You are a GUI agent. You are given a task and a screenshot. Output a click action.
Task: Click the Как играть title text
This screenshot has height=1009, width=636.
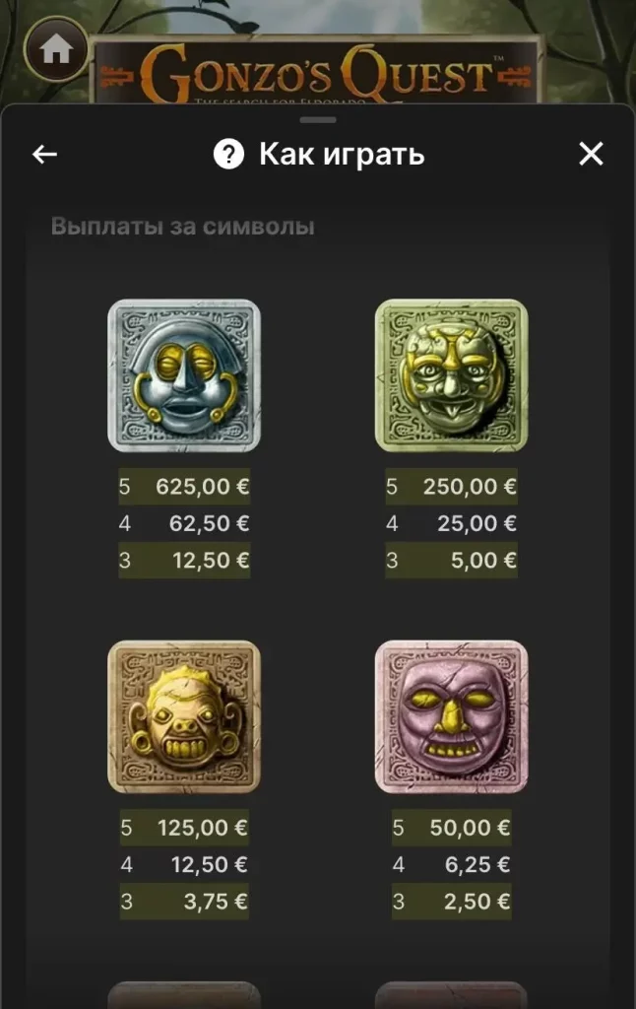point(342,155)
